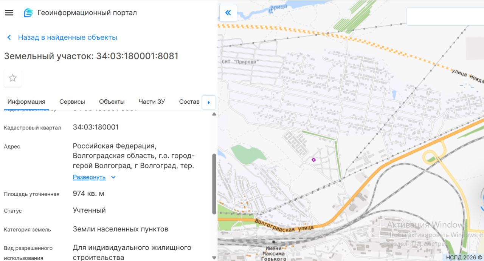Collapse the side panel with the double-chevron button
The width and height of the screenshot is (484, 261).
tap(228, 13)
